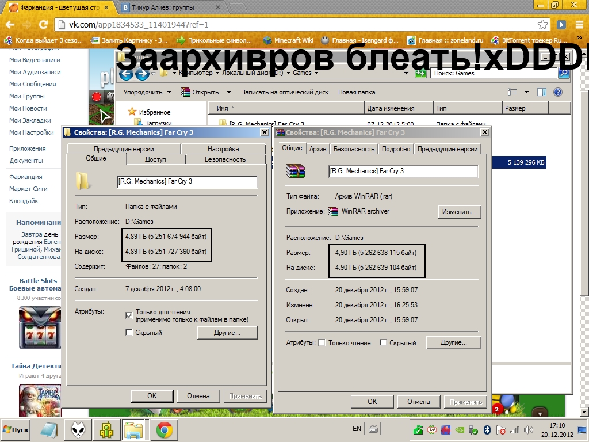
Task: Click the Explorer search Games field
Action: click(493, 73)
